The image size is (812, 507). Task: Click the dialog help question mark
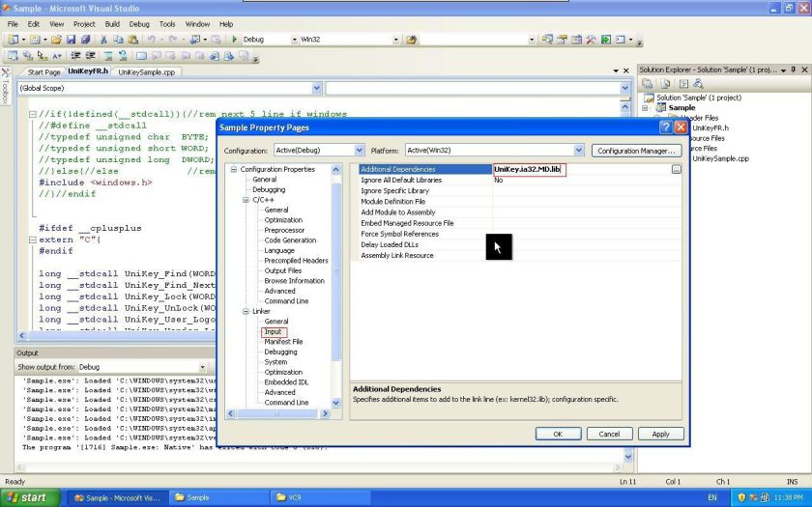pyautogui.click(x=666, y=127)
